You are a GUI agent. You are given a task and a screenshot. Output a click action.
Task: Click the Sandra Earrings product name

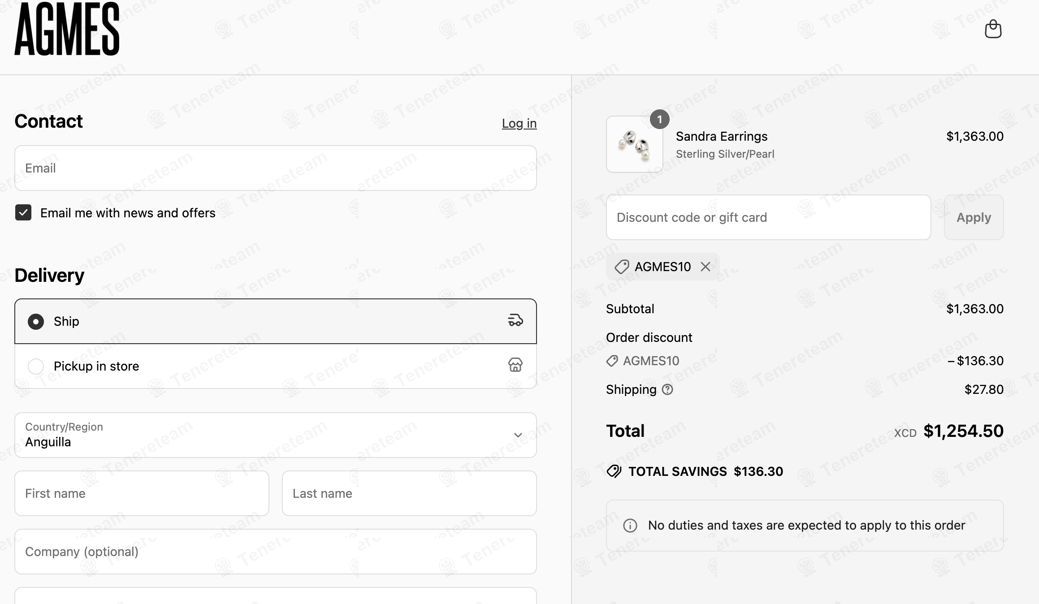click(x=722, y=136)
